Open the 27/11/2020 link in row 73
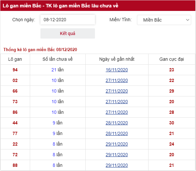The image size is (196, 171). tap(117, 102)
